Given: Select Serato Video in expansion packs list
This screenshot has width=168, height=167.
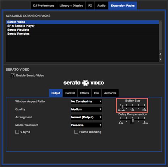Looking at the screenshot, I should tap(82, 22).
